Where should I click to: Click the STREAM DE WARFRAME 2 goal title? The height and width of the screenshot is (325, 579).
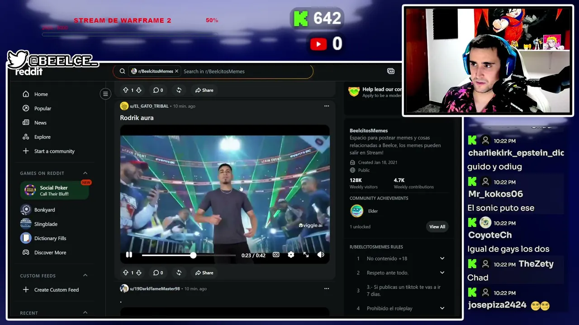point(123,20)
